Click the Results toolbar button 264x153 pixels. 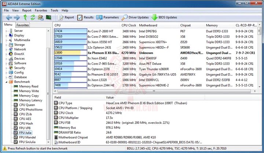coord(85,17)
